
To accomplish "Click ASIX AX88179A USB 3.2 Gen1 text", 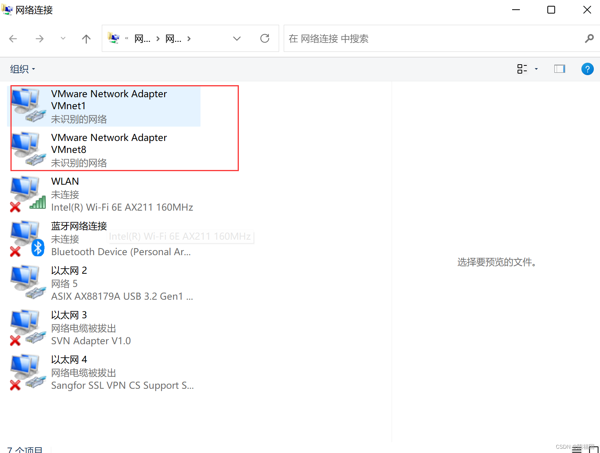I will tap(122, 297).
